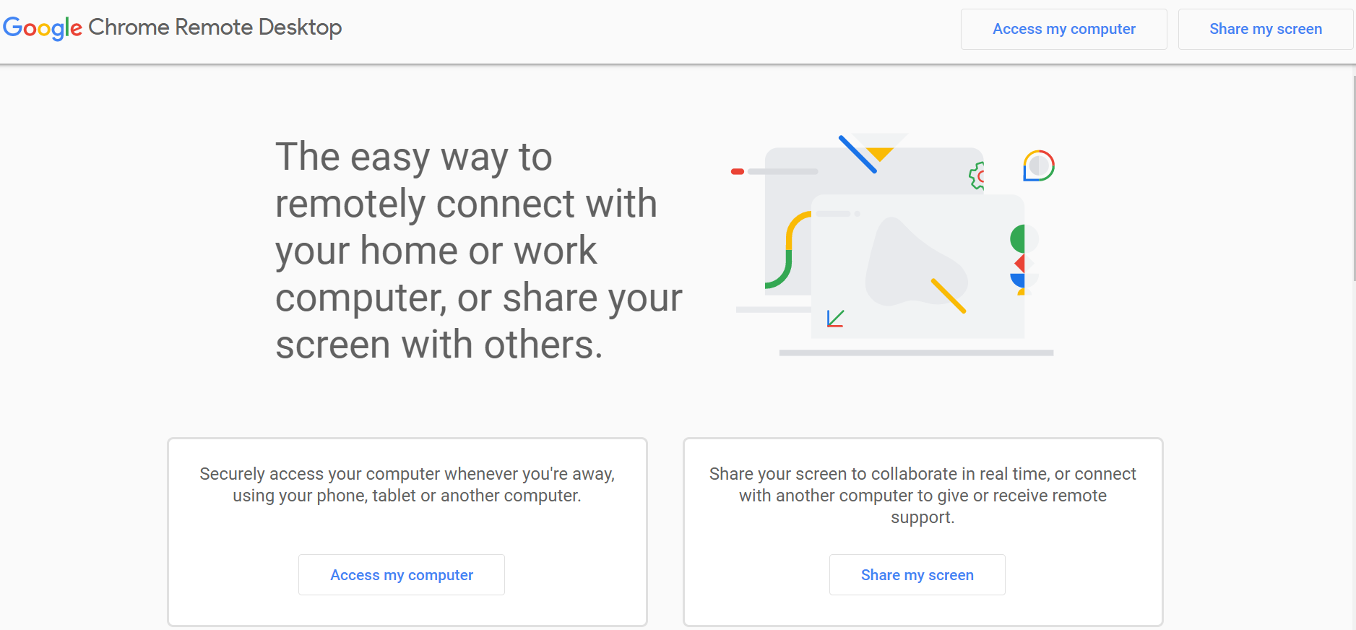Open Share my screen from the top navigation
Viewport: 1356px width, 630px height.
click(1265, 29)
